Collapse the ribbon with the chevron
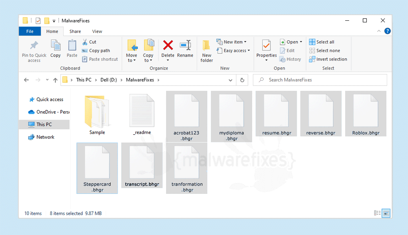 (x=379, y=31)
